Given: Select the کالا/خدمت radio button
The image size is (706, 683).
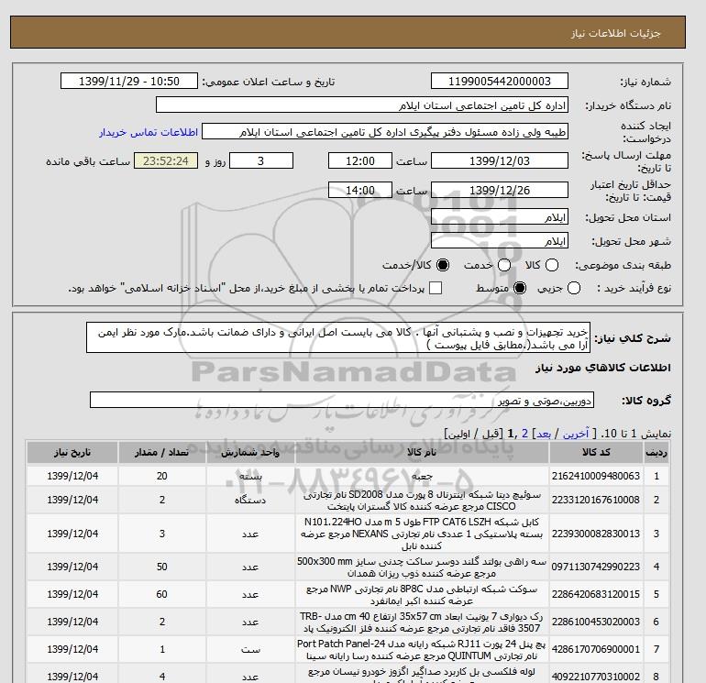Looking at the screenshot, I should tap(443, 265).
